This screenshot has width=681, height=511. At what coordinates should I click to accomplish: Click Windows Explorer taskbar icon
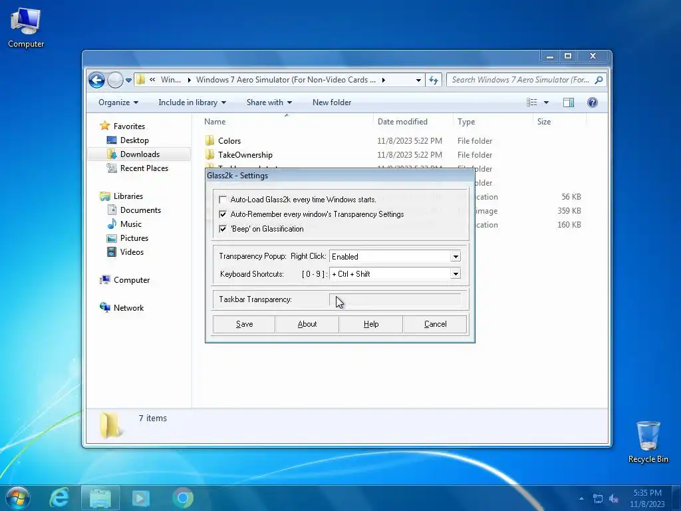tap(100, 498)
